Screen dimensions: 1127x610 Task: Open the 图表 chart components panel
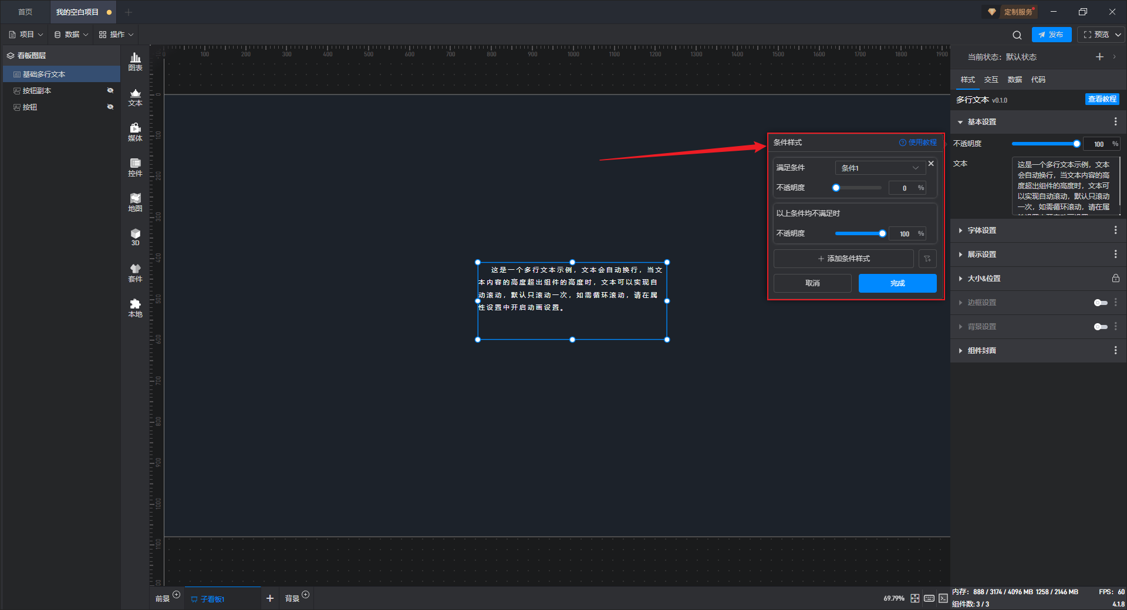[x=135, y=61]
